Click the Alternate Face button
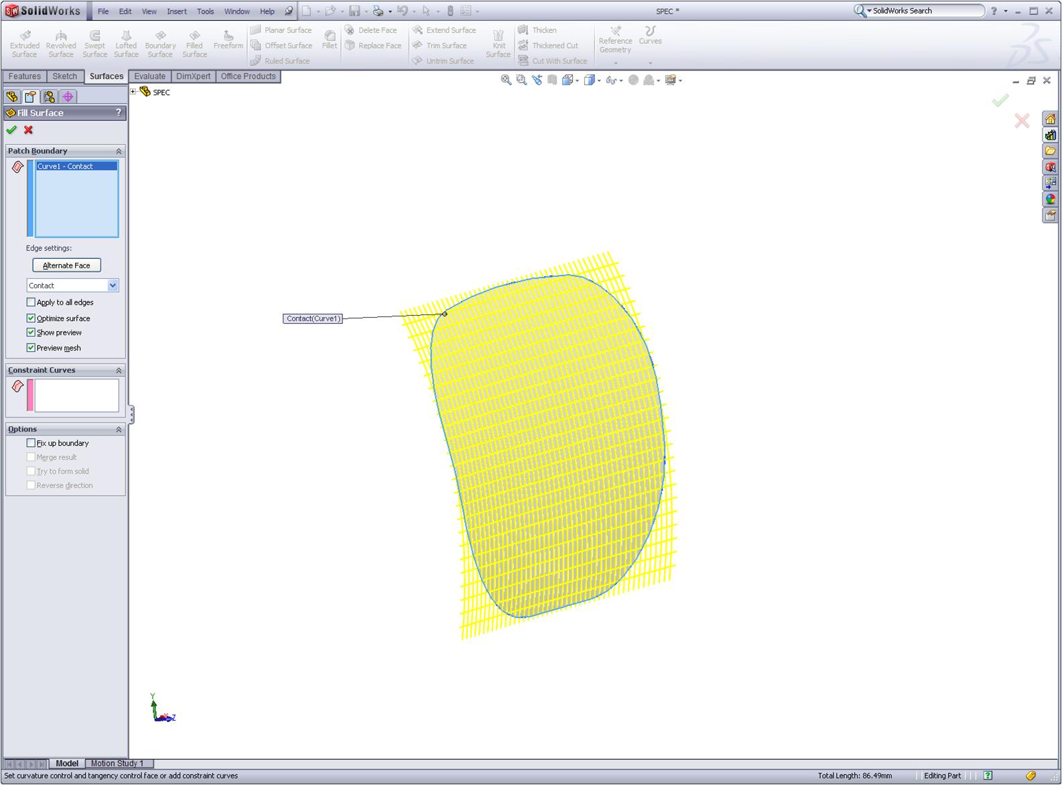The width and height of the screenshot is (1062, 785). [x=67, y=265]
